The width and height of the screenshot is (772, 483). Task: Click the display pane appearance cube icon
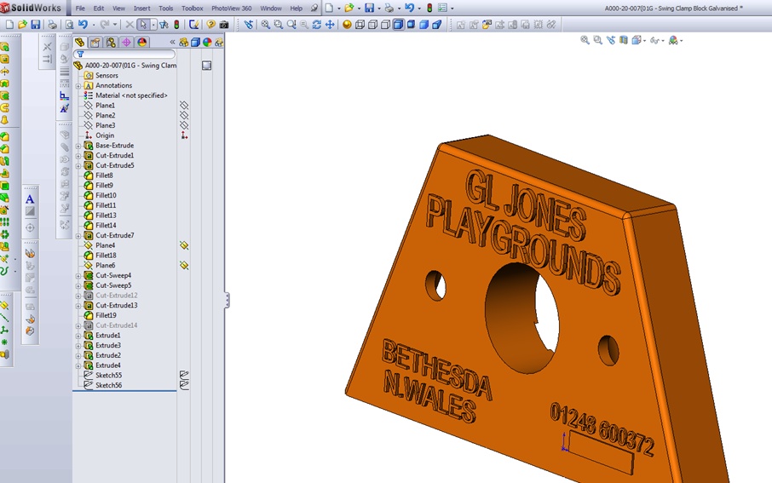(195, 43)
